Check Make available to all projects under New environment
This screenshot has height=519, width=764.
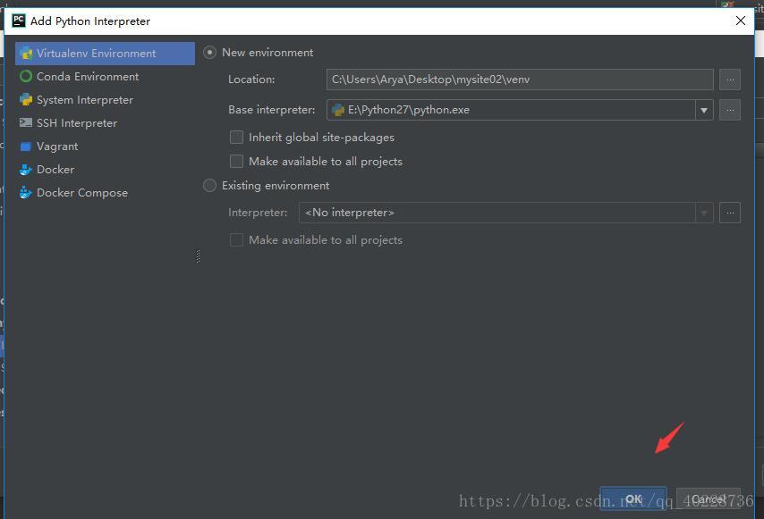236,161
